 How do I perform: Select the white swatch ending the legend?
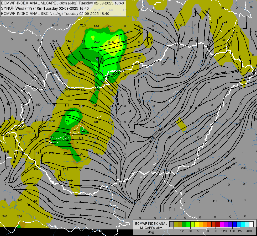[x=251, y=224]
